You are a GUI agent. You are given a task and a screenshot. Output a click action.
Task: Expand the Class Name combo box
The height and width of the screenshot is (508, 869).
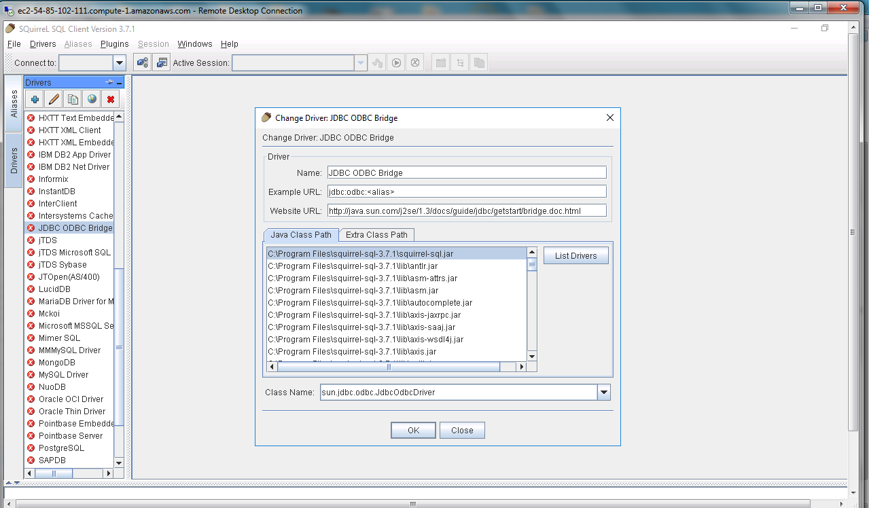603,393
